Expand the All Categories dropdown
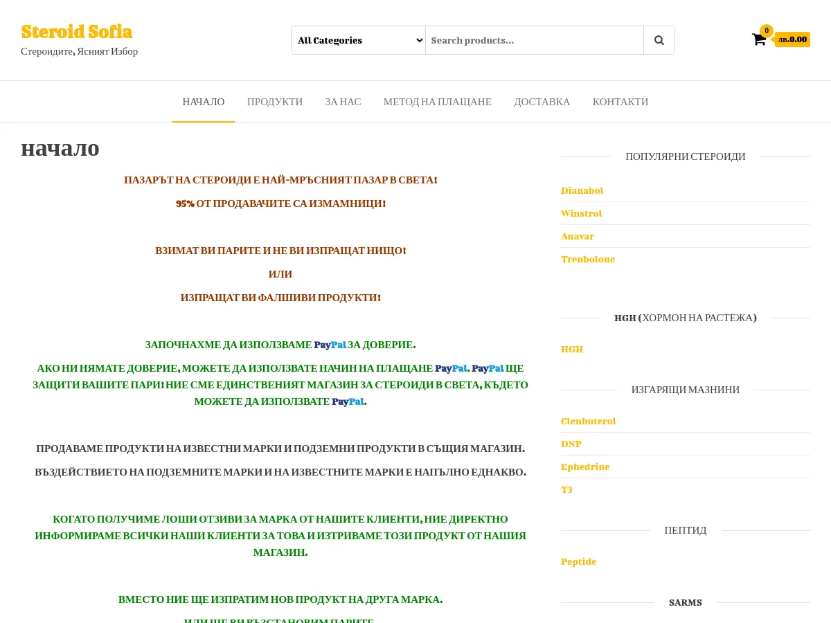 point(358,40)
